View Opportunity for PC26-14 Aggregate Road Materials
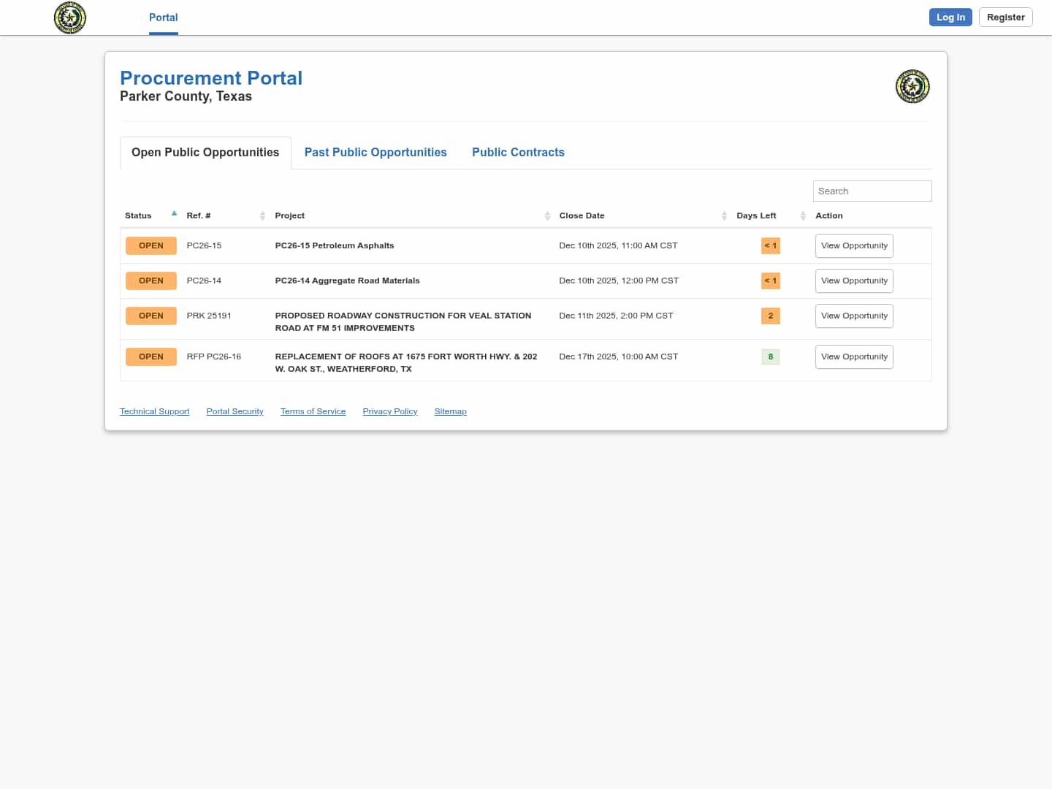This screenshot has width=1052, height=789. coord(853,281)
